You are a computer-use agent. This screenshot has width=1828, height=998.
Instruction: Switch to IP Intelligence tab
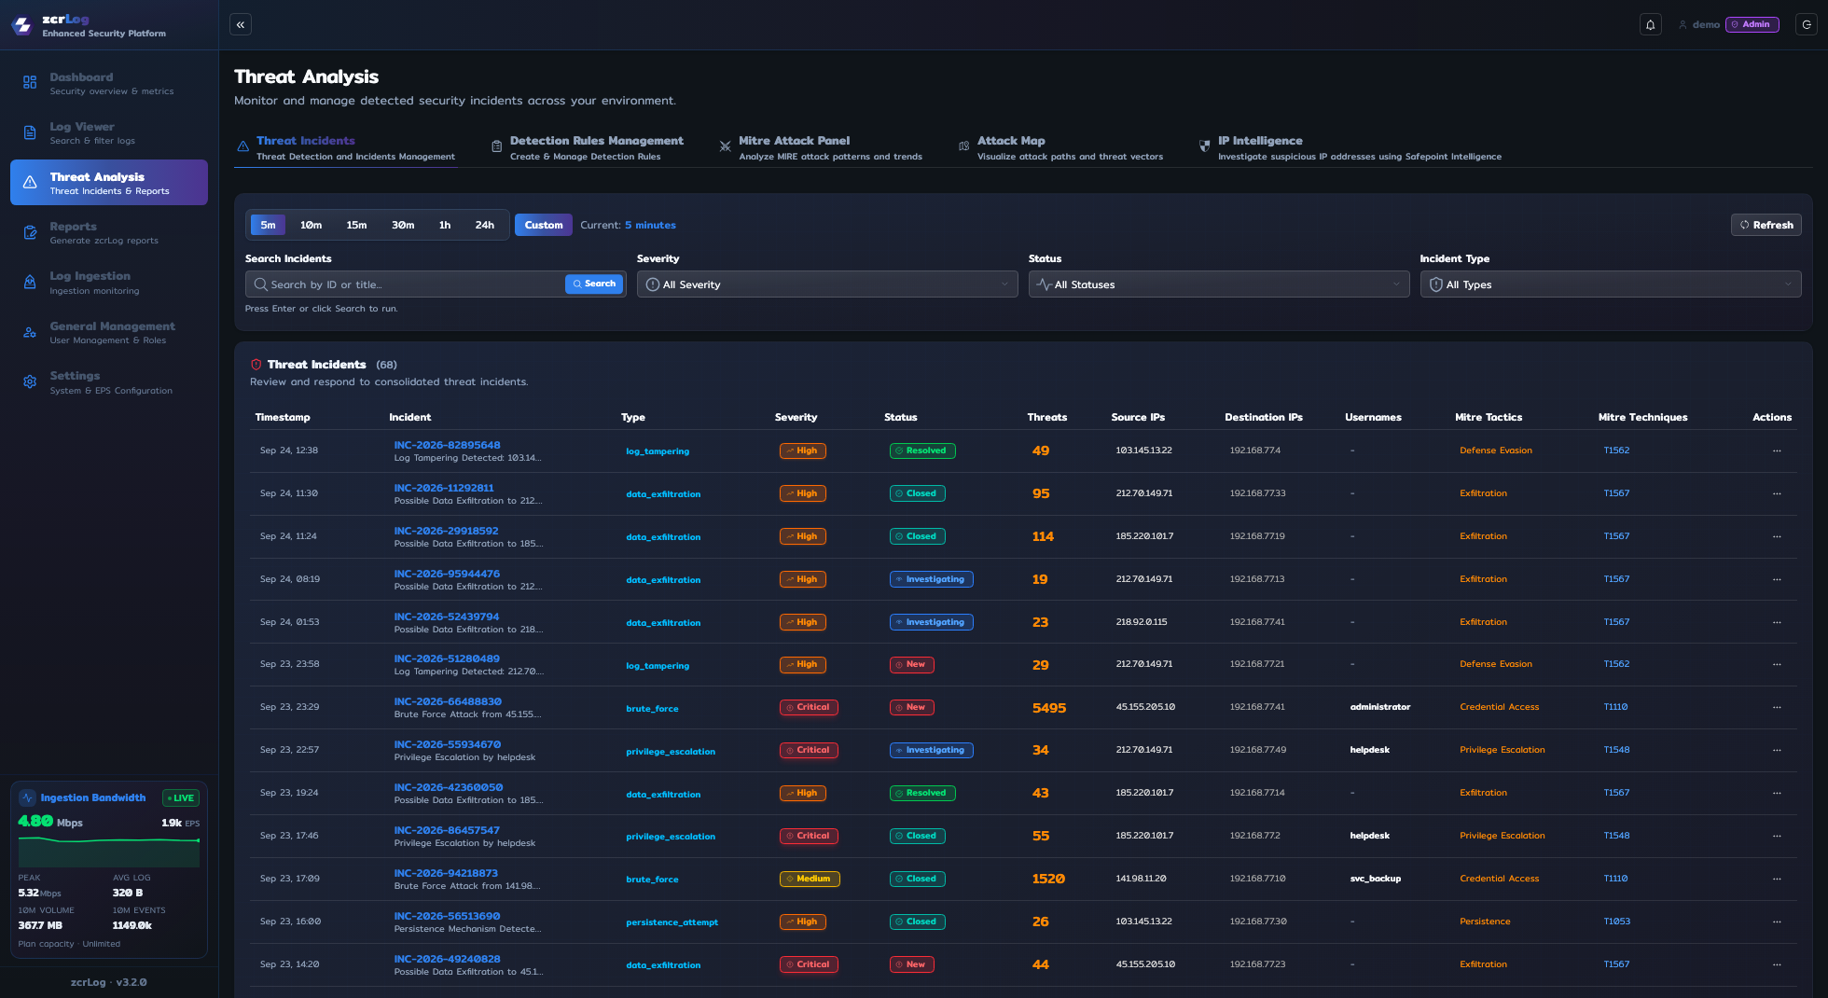(x=1350, y=148)
